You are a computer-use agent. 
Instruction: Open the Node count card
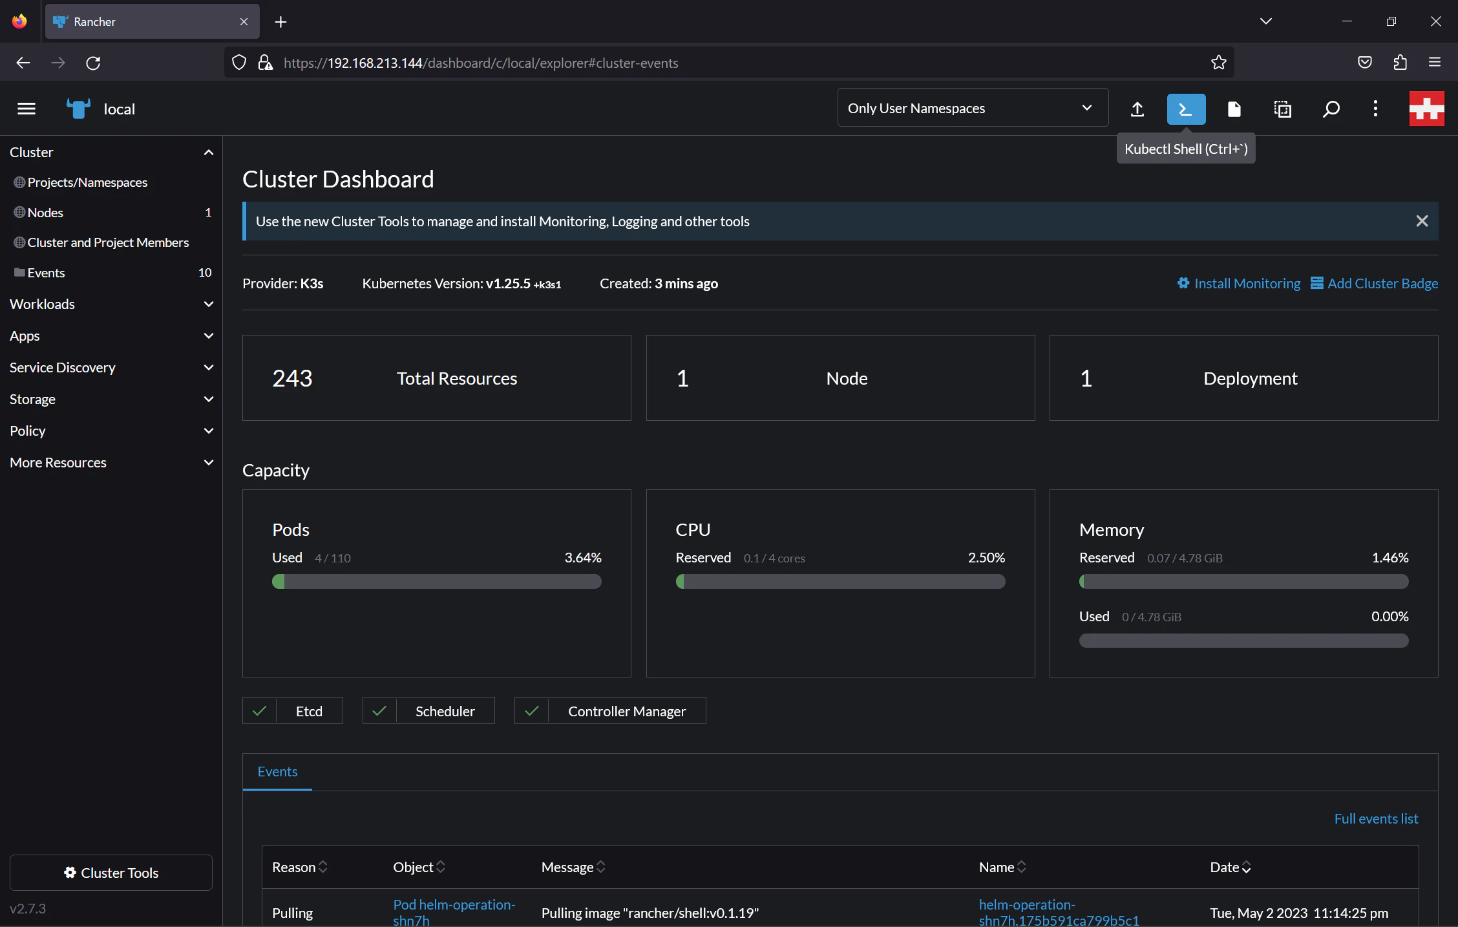(x=840, y=378)
